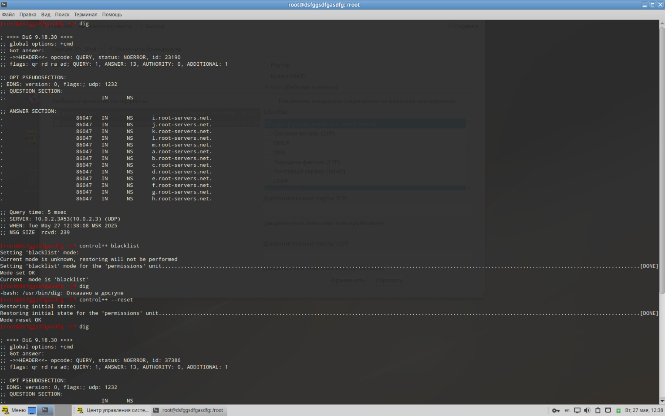Screen dimensions: 665x416
Task: Open the display settings tray icon
Action: tap(577, 410)
